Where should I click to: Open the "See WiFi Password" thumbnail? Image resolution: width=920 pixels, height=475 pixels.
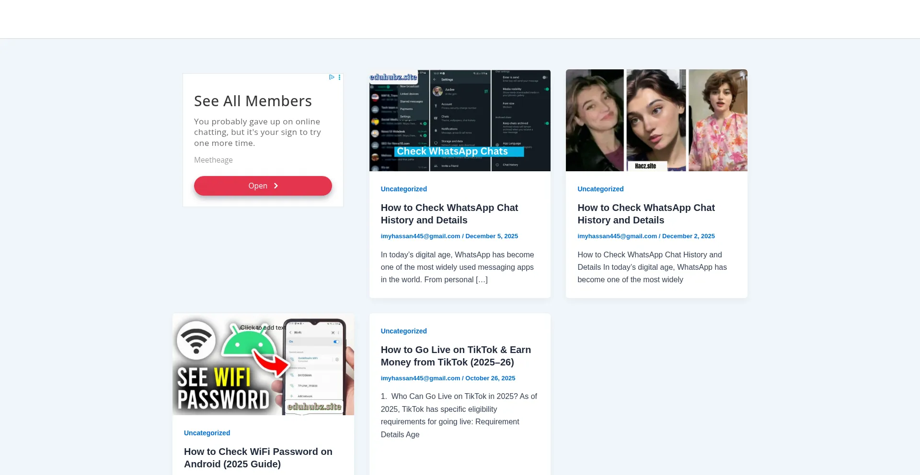263,365
